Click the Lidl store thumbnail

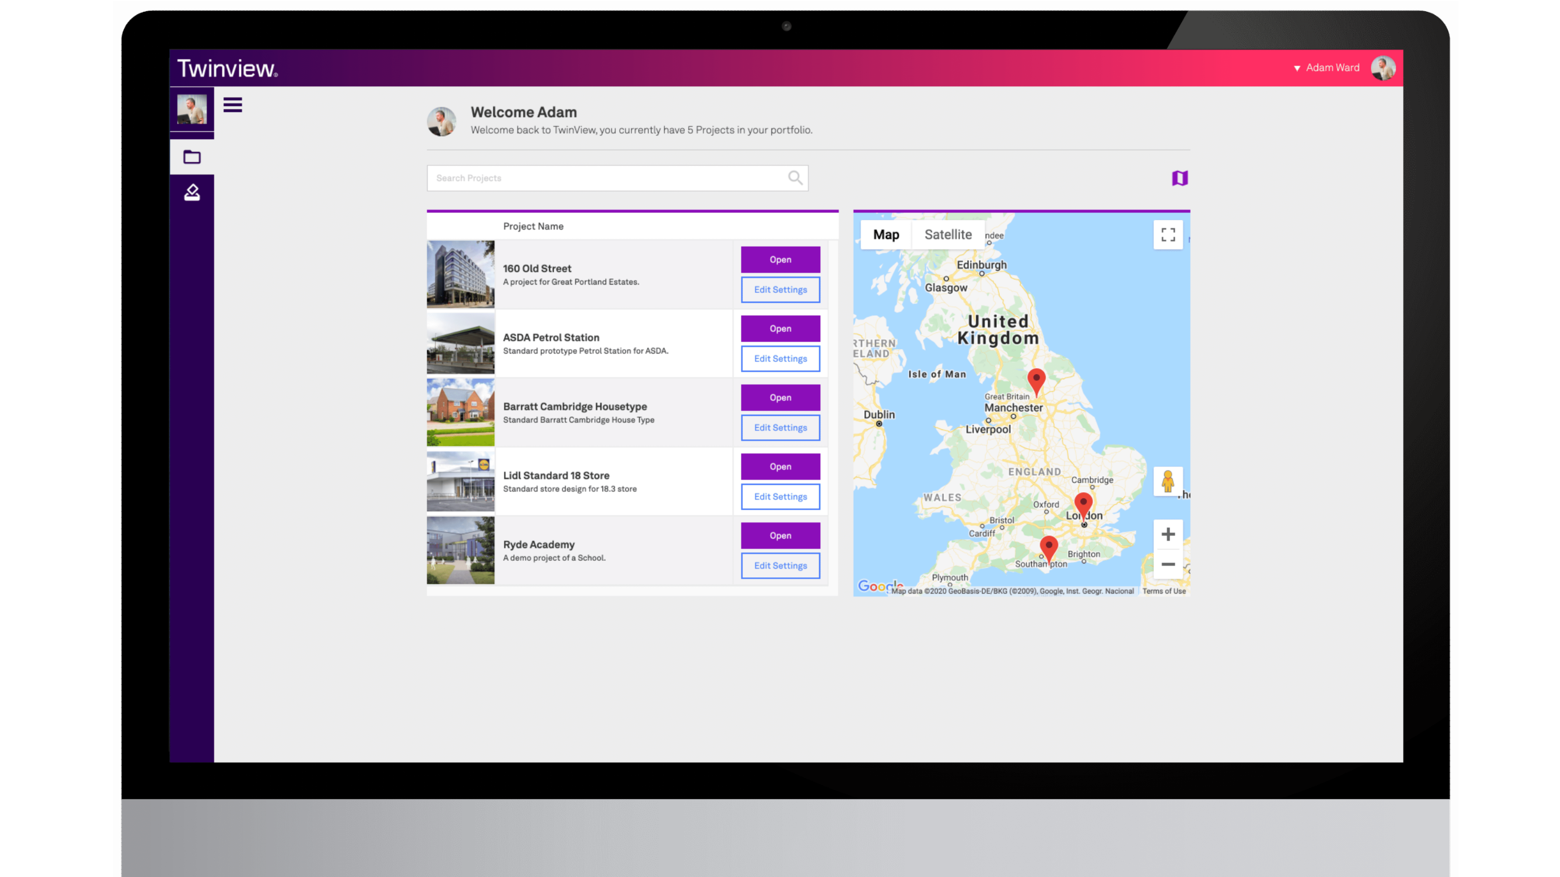pos(460,482)
